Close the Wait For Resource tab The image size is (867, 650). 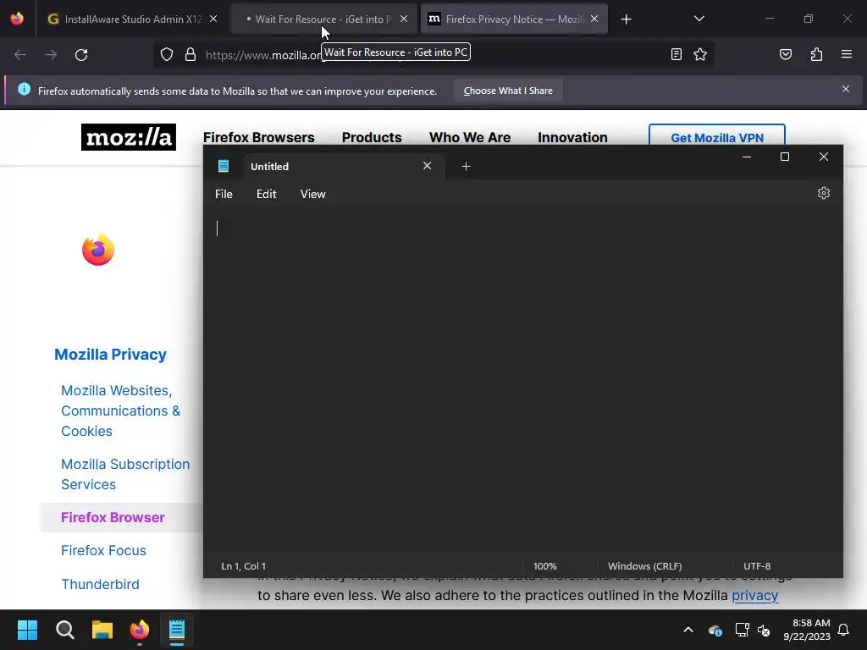click(x=404, y=19)
